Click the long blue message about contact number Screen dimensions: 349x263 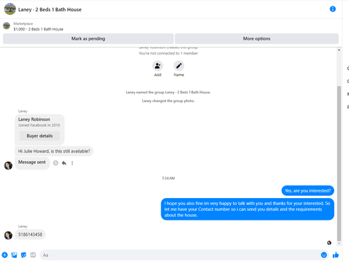click(x=247, y=209)
